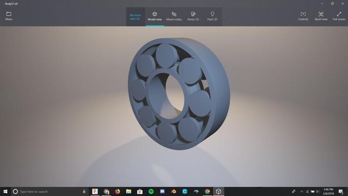
Task: Open Firefox from the taskbar
Action: pyautogui.click(x=117, y=191)
